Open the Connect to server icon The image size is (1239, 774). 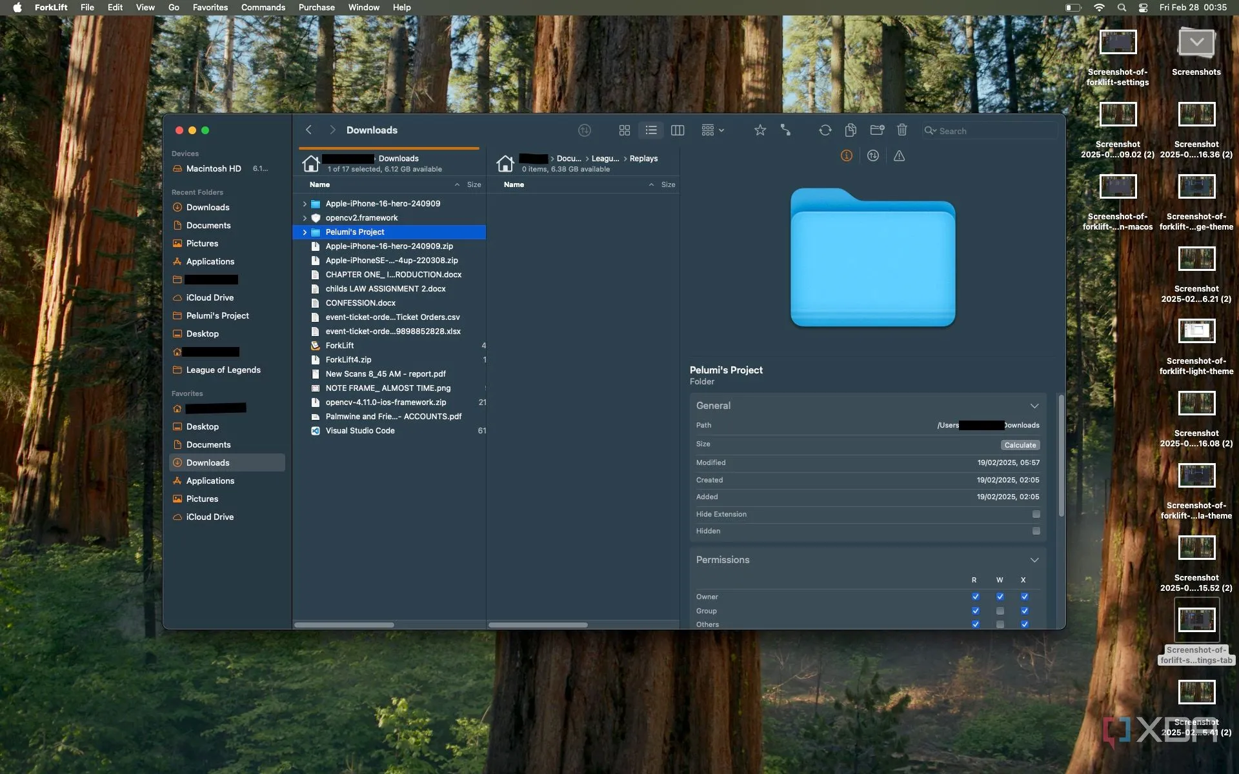pyautogui.click(x=785, y=130)
